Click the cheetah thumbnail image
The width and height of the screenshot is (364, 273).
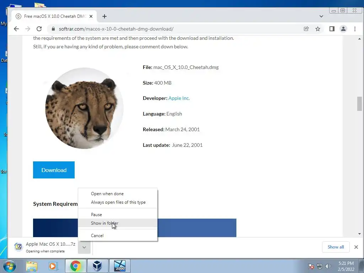coord(84,108)
